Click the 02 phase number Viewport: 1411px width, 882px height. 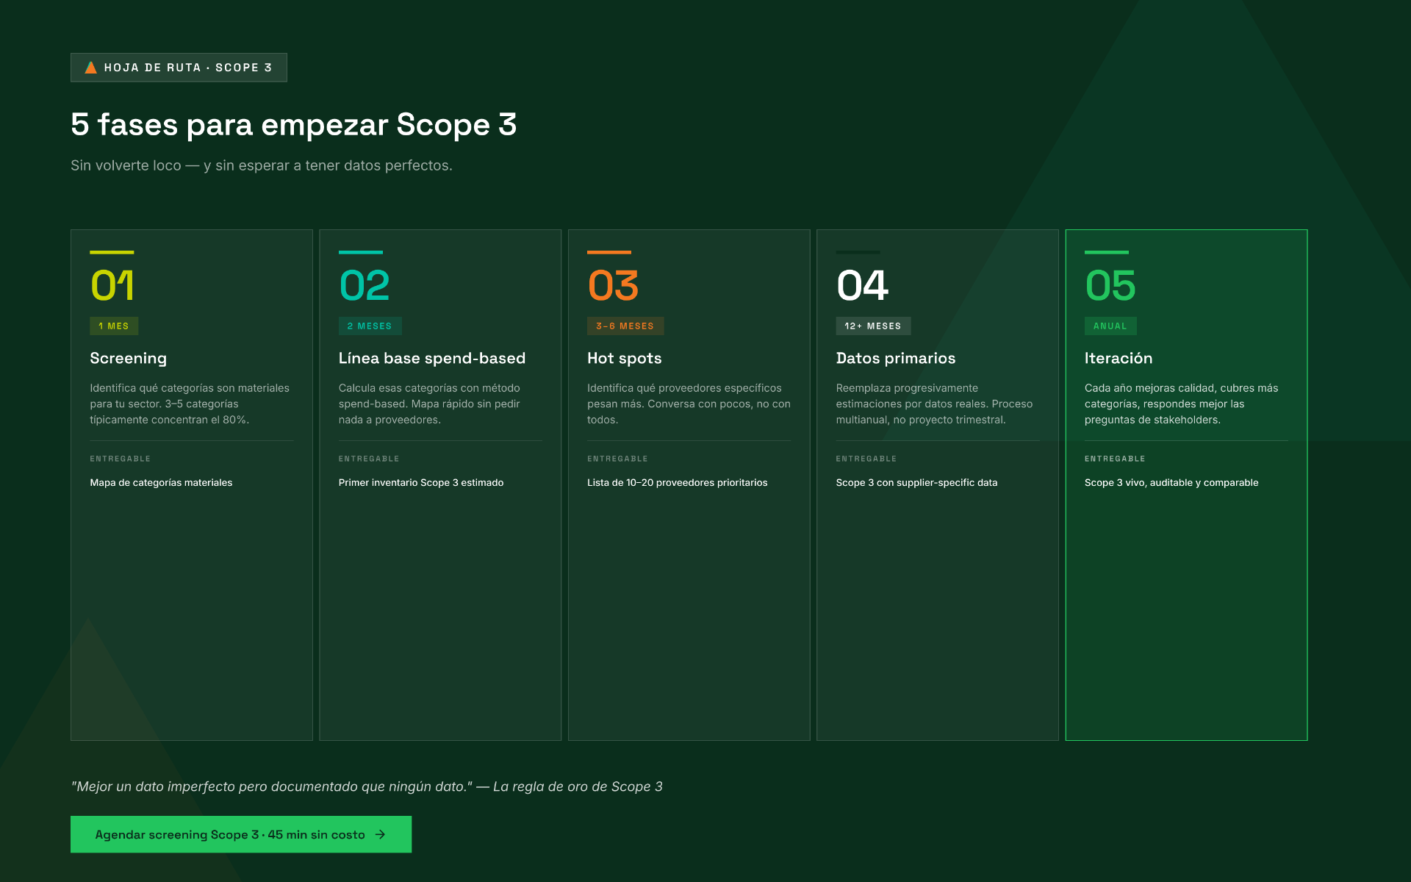pos(364,285)
